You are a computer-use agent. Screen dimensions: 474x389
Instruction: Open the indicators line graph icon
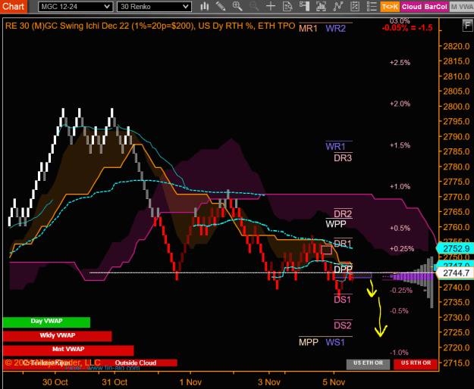pos(338,6)
